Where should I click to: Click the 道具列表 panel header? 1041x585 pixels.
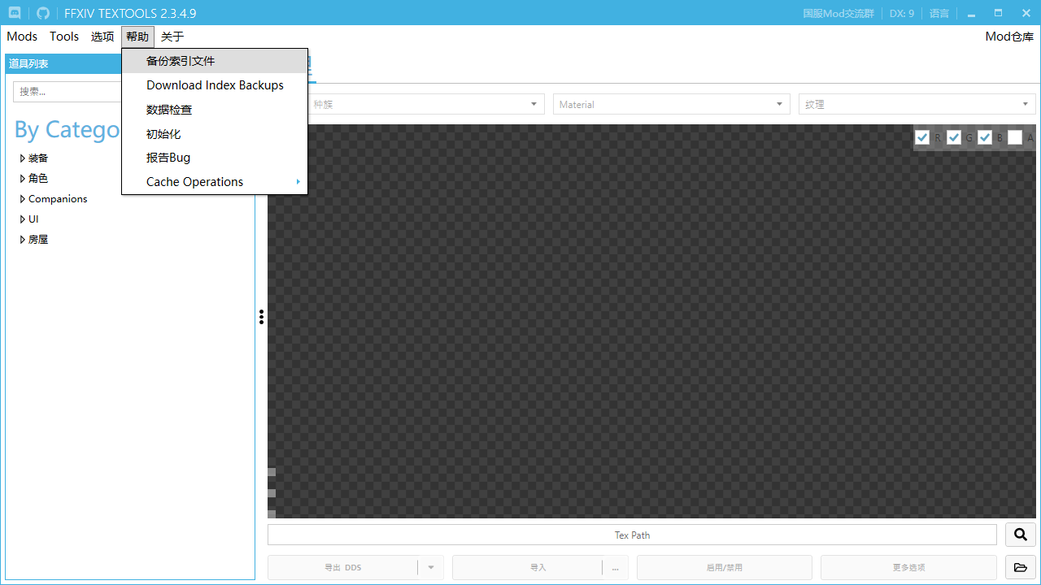tap(63, 63)
